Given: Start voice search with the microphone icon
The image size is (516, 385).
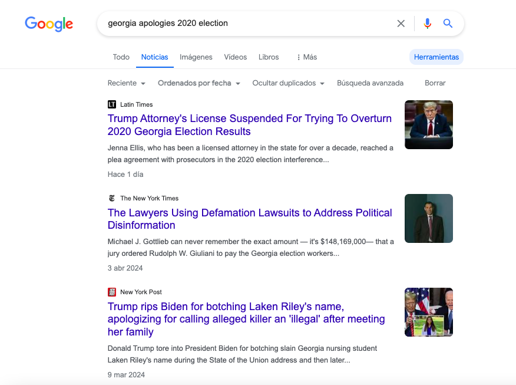Looking at the screenshot, I should coord(427,24).
